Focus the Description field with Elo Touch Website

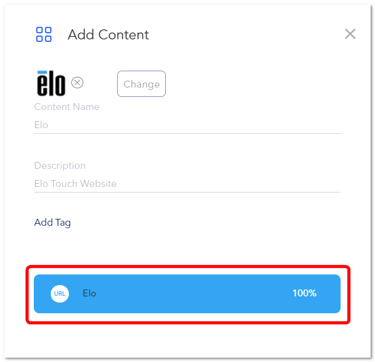[x=187, y=184]
